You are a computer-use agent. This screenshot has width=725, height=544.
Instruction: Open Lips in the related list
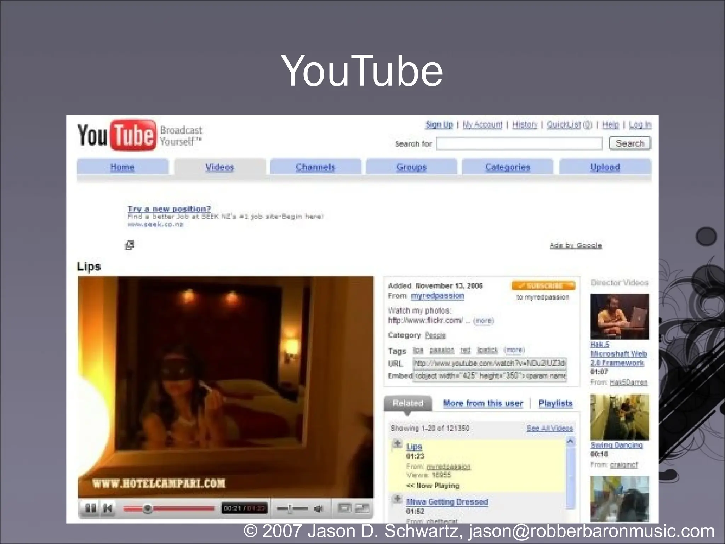click(414, 447)
